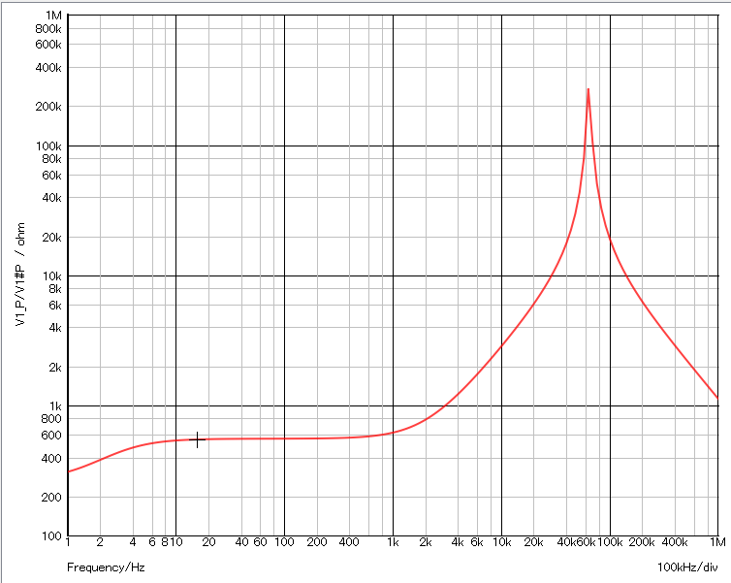Click the '400' label on the y-axis
Screen dimensions: 731x583
pos(51,459)
